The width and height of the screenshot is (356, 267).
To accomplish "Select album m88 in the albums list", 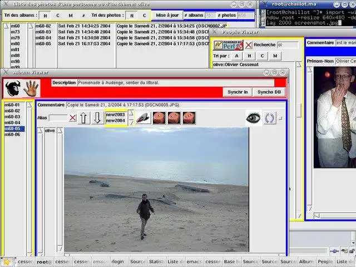I will click(x=15, y=56).
